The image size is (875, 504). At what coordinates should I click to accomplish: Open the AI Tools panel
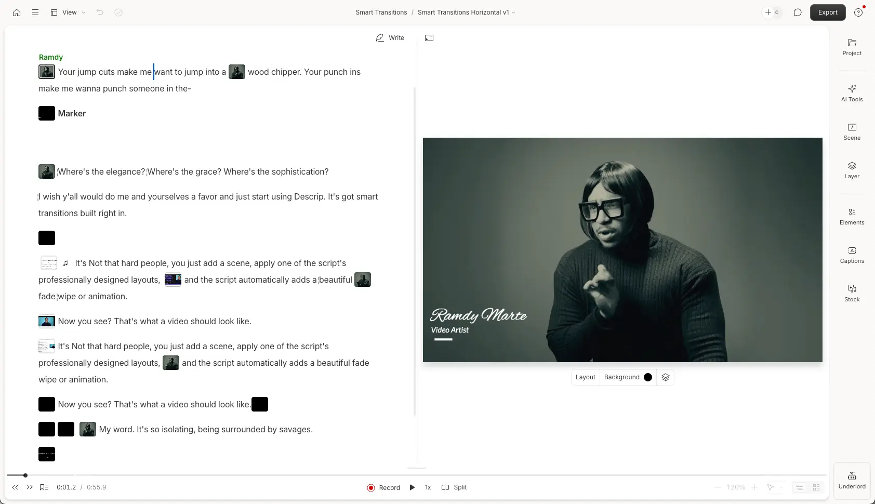[x=852, y=94]
